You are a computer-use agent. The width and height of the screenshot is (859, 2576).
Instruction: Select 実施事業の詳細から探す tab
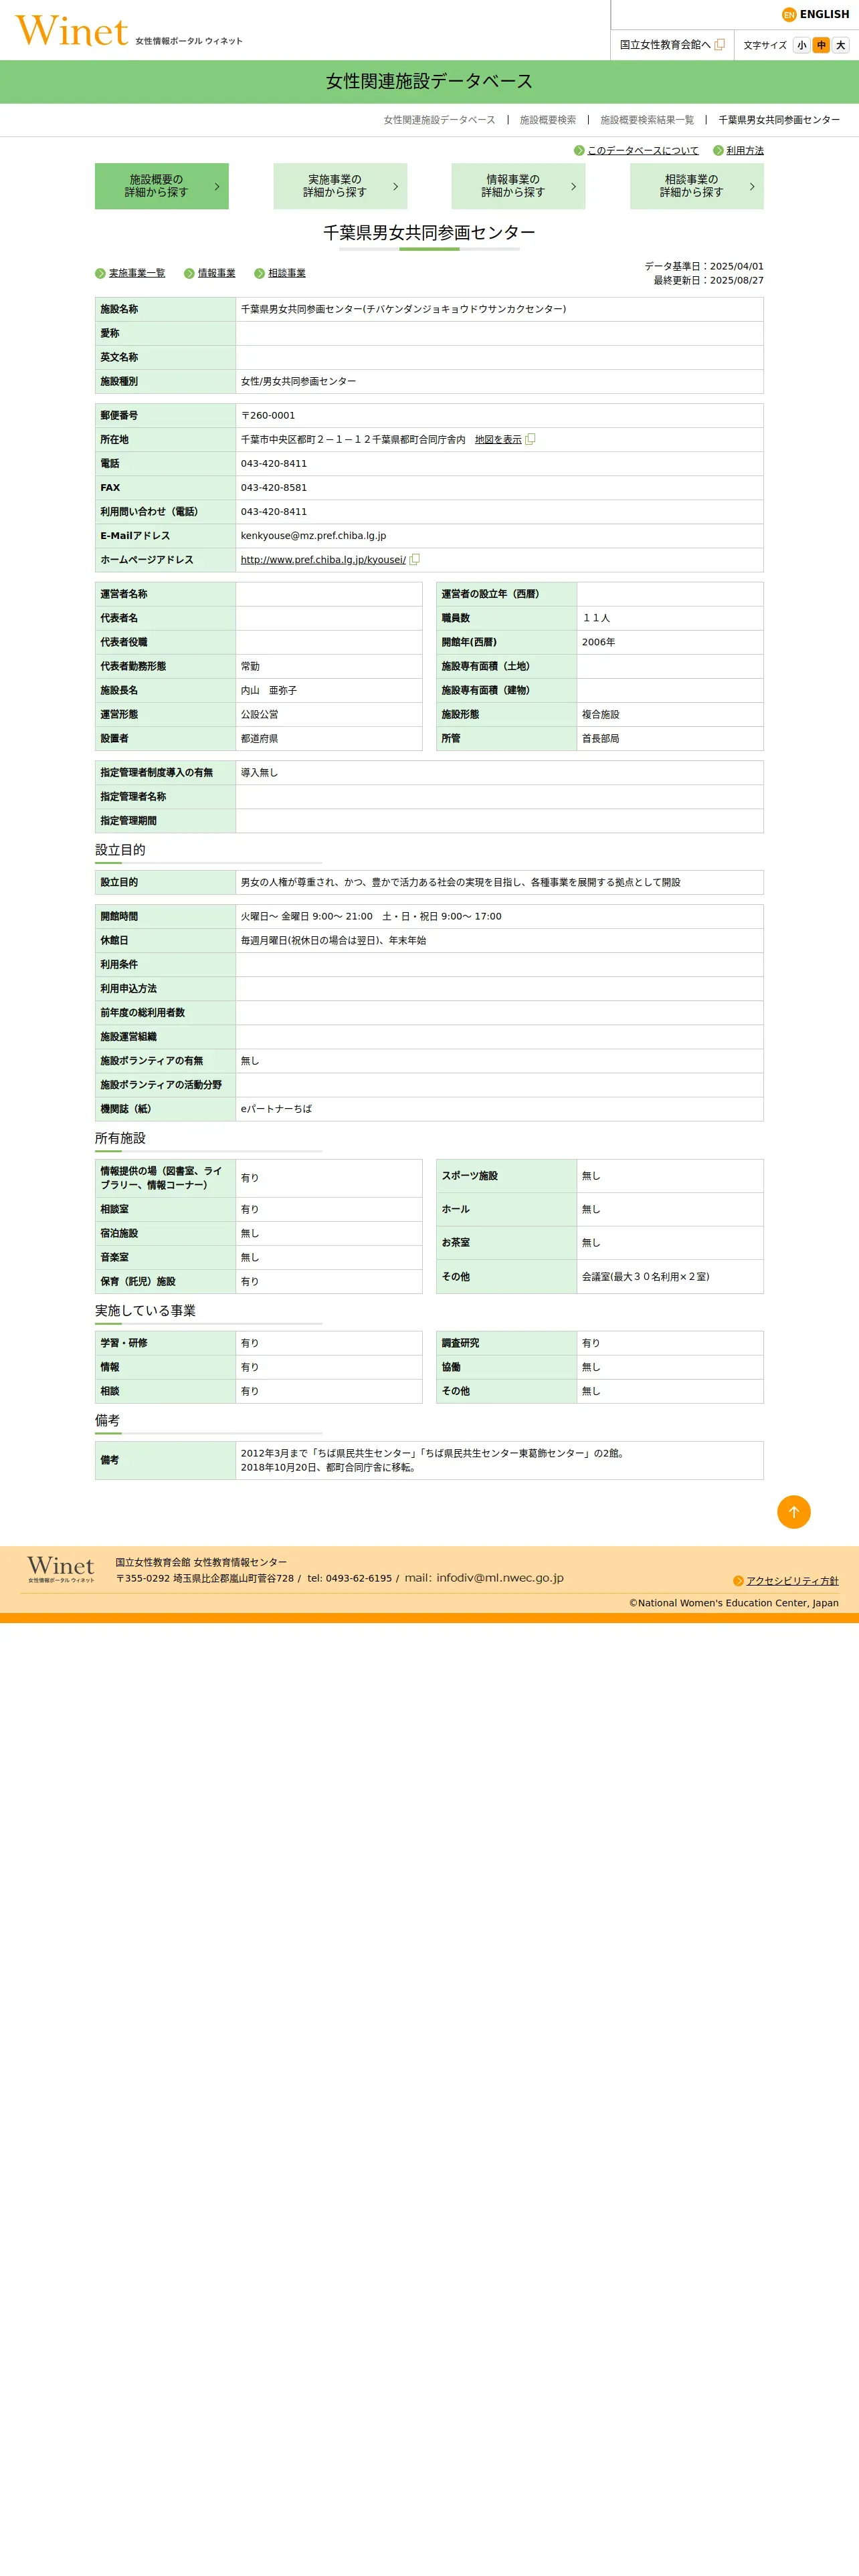tap(340, 186)
